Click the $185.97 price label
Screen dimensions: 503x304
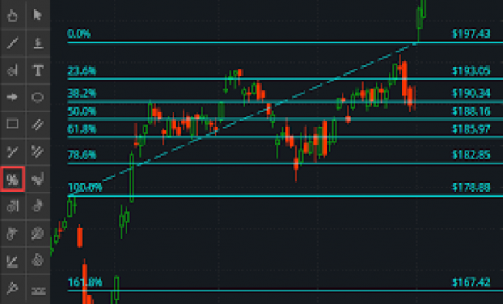[472, 129]
